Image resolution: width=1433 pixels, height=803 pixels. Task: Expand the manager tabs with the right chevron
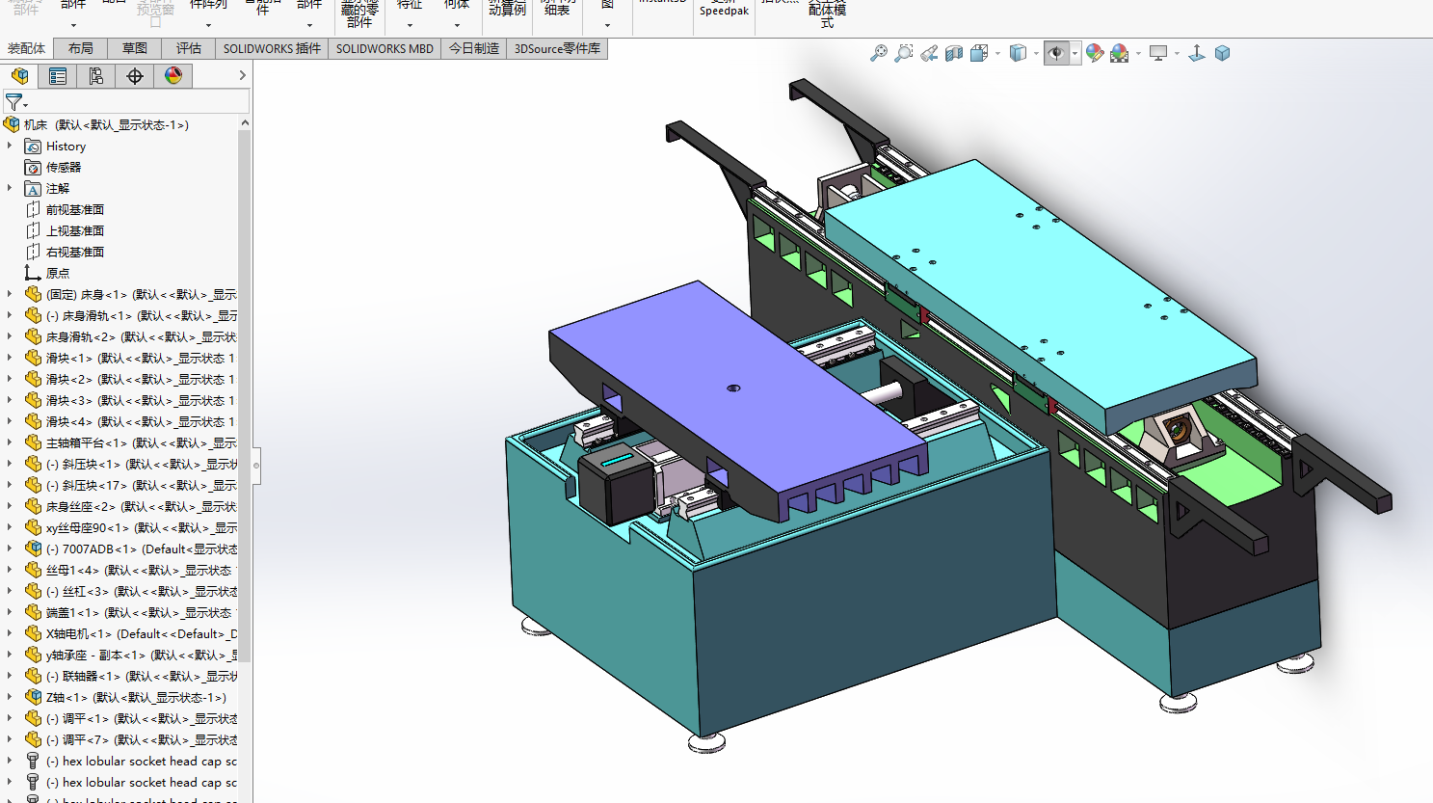tap(242, 75)
